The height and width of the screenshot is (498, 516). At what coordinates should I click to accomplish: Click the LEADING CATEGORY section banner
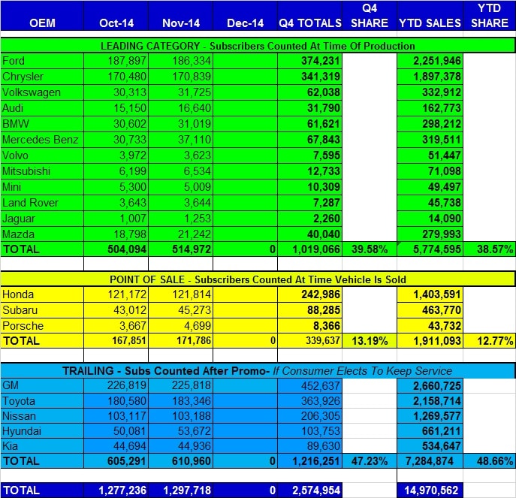pos(258,45)
